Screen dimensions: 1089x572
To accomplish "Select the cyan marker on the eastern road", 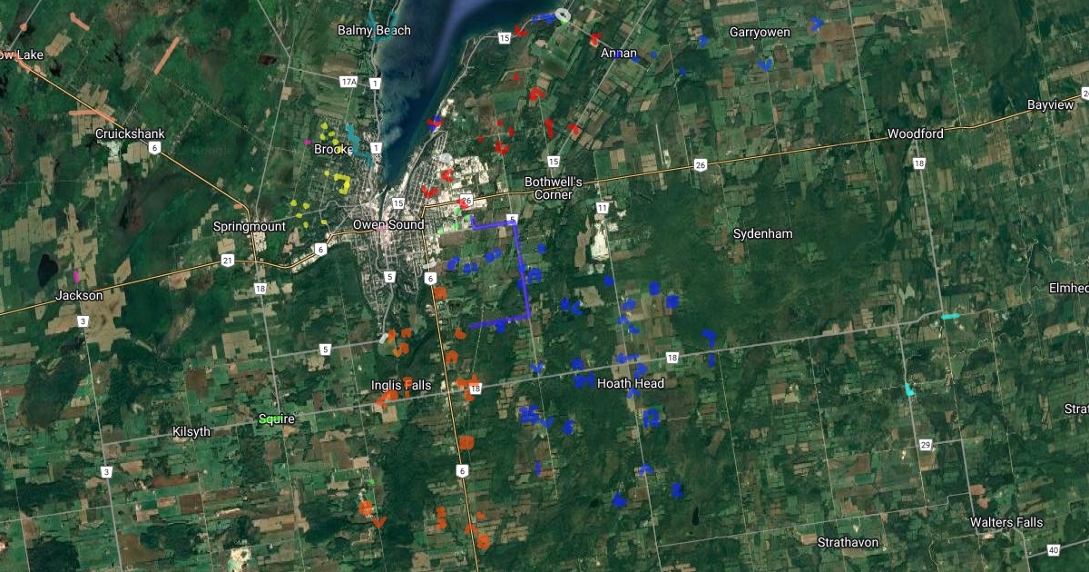I will [949, 316].
